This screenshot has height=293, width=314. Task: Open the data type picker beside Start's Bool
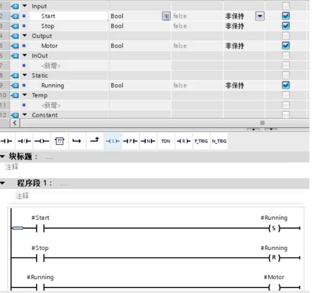point(166,16)
